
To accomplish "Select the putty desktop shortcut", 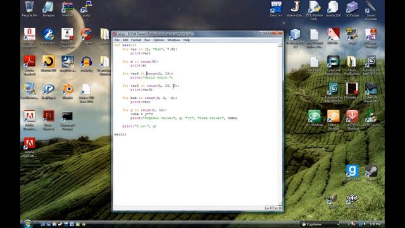I will click(86, 9).
